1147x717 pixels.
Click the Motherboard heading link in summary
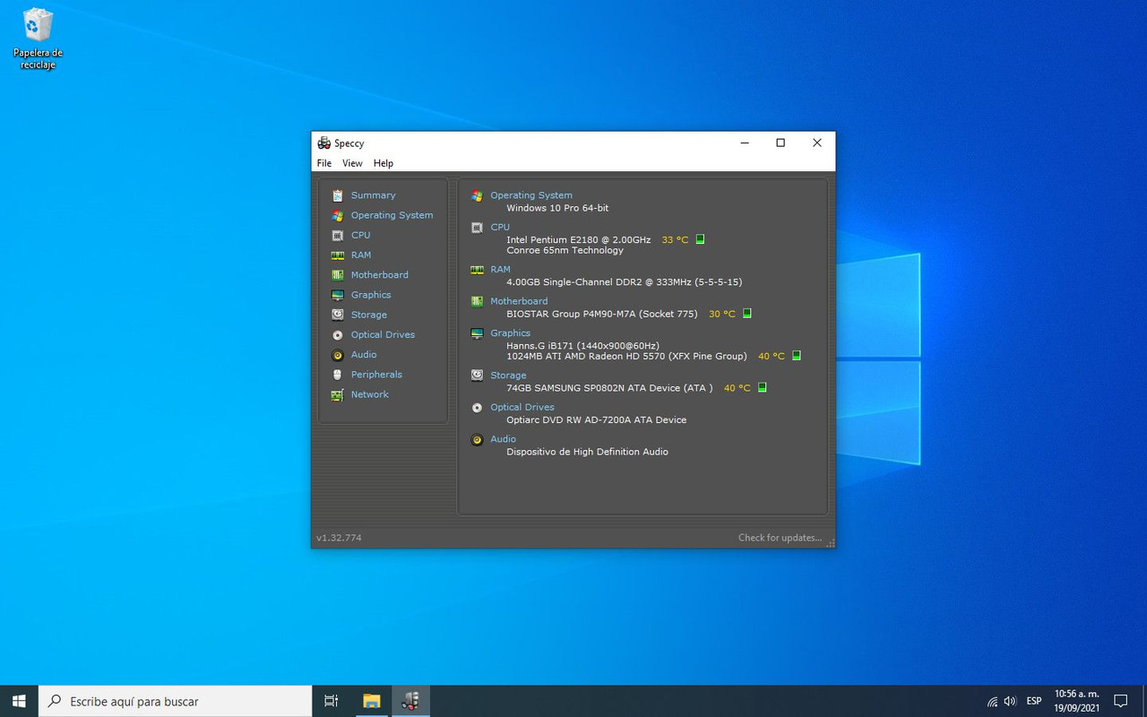point(519,301)
